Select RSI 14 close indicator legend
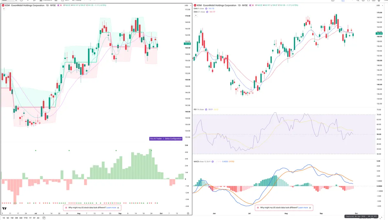388x220 pixels. [x=199, y=110]
